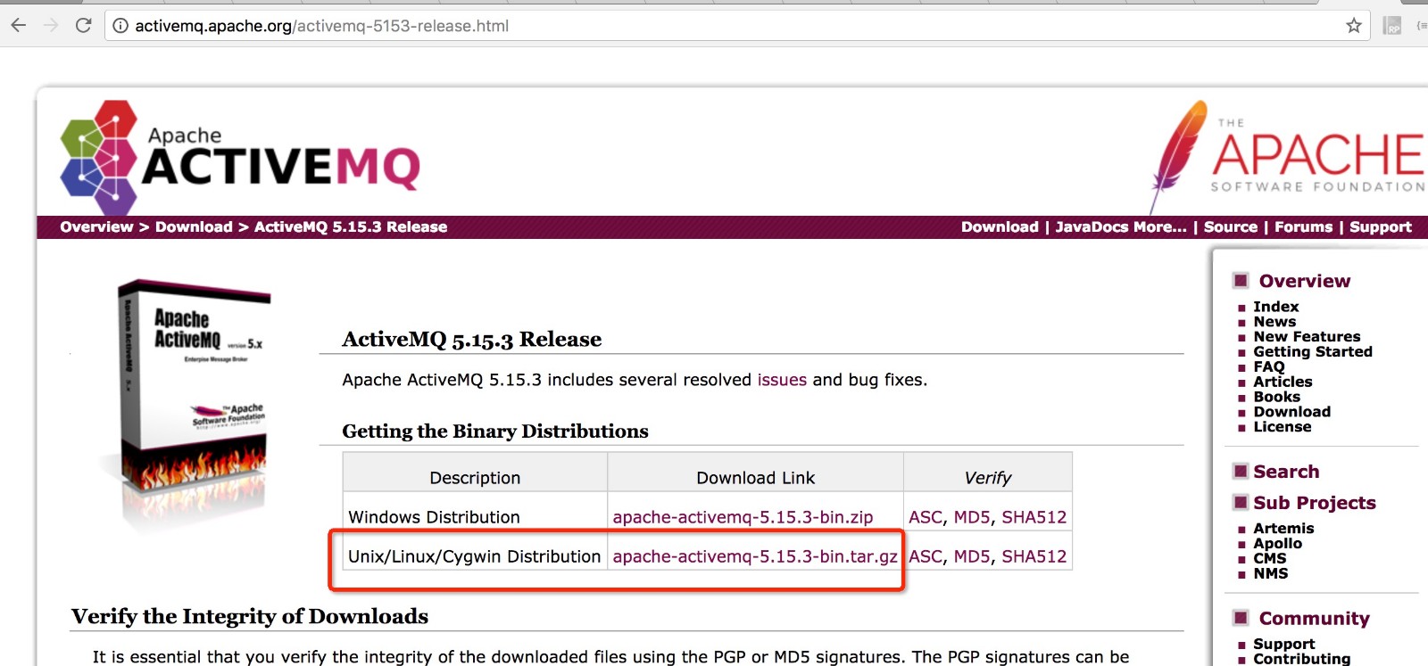This screenshot has width=1428, height=666.
Task: Click the ActiveMQ 5.15.3 Release heading
Action: click(471, 340)
